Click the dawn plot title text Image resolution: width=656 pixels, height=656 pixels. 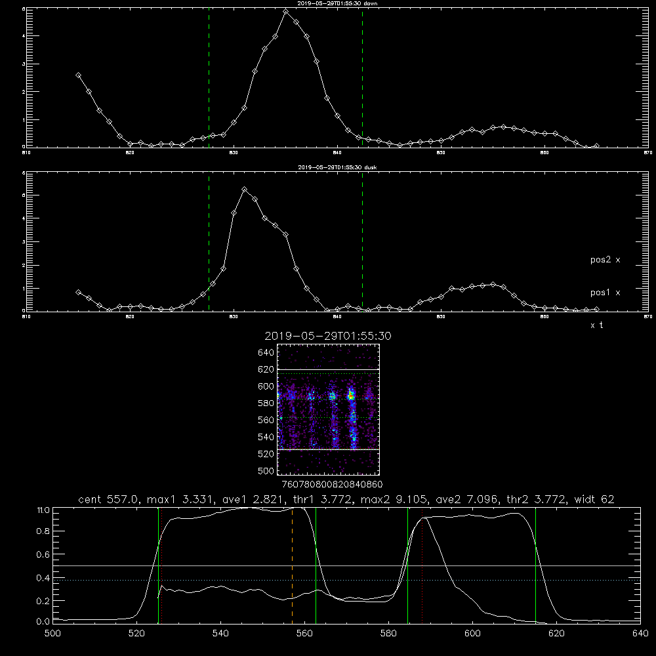pos(338,3)
